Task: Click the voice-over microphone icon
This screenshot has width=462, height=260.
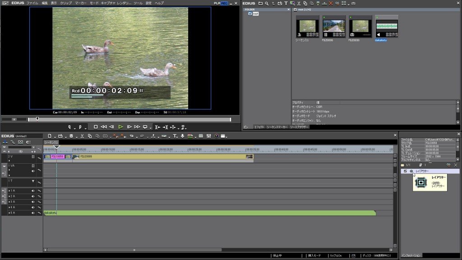Action: [183, 136]
